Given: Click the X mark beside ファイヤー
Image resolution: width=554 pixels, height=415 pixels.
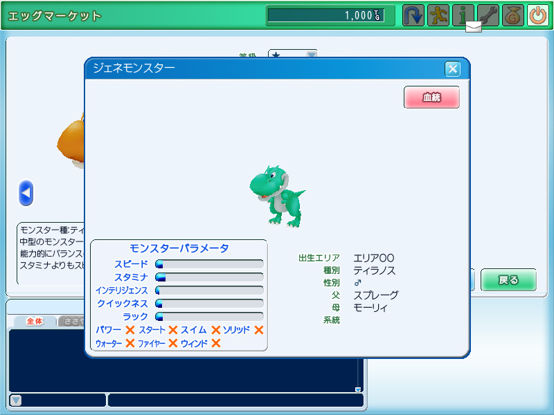Looking at the screenshot, I should pyautogui.click(x=172, y=343).
